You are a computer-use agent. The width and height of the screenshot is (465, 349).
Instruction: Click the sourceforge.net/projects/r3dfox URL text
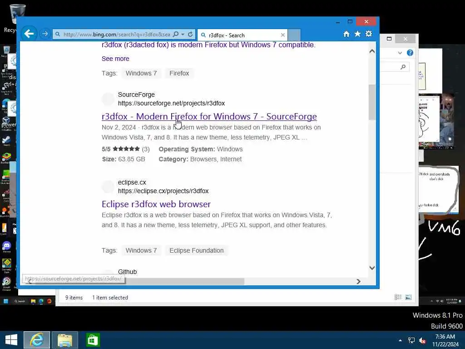click(171, 103)
